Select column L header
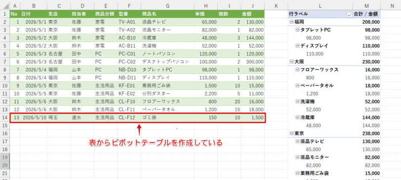 [321, 6]
